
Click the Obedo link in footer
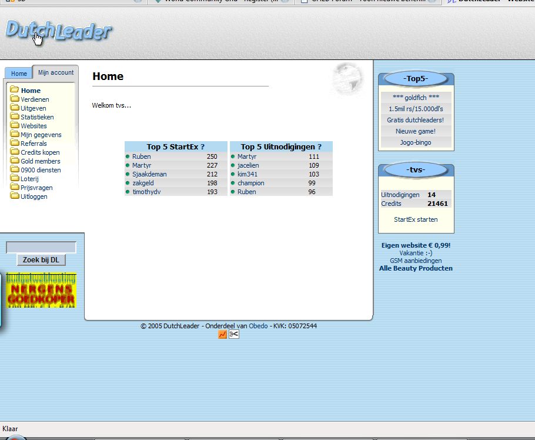point(258,326)
